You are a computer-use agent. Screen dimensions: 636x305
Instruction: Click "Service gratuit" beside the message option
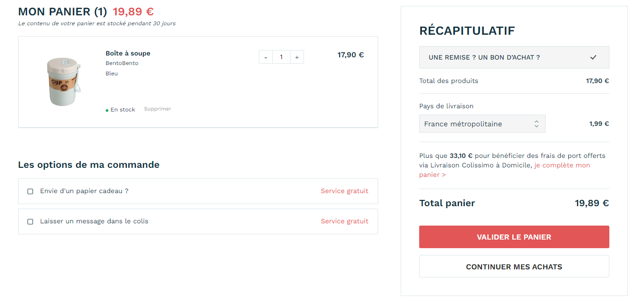[x=344, y=222]
